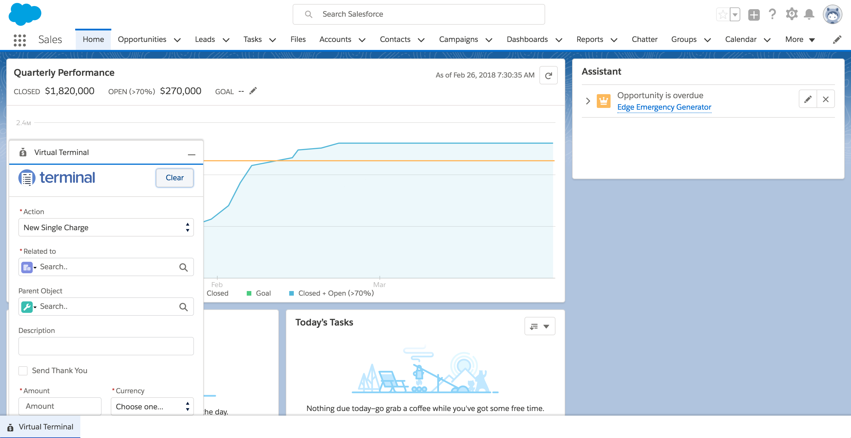The image size is (851, 438).
Task: Open the Dashboards tab
Action: 527,40
